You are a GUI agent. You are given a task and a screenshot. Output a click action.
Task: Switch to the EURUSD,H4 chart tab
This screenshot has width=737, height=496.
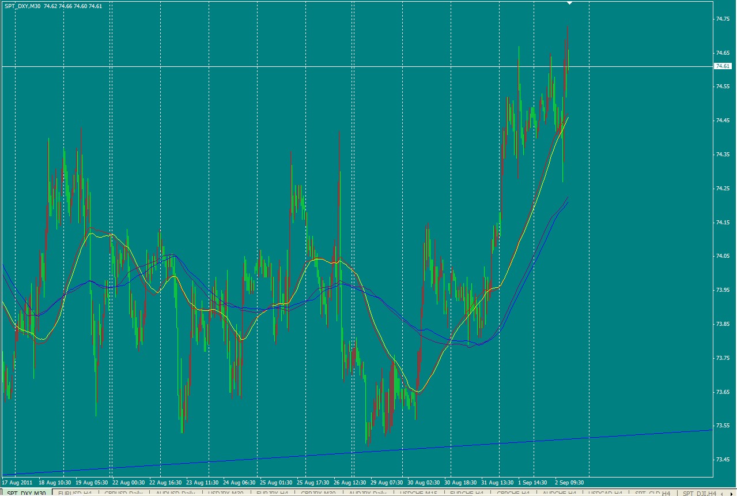[x=74, y=493]
